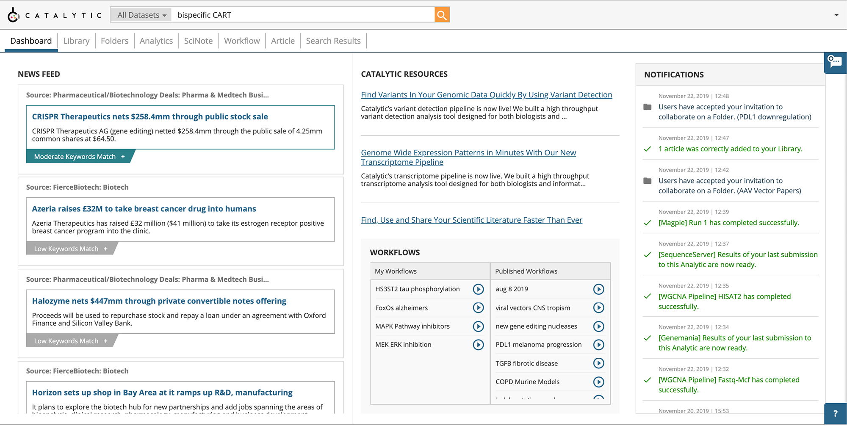Go to the Search Results tab
The width and height of the screenshot is (847, 426).
[333, 41]
